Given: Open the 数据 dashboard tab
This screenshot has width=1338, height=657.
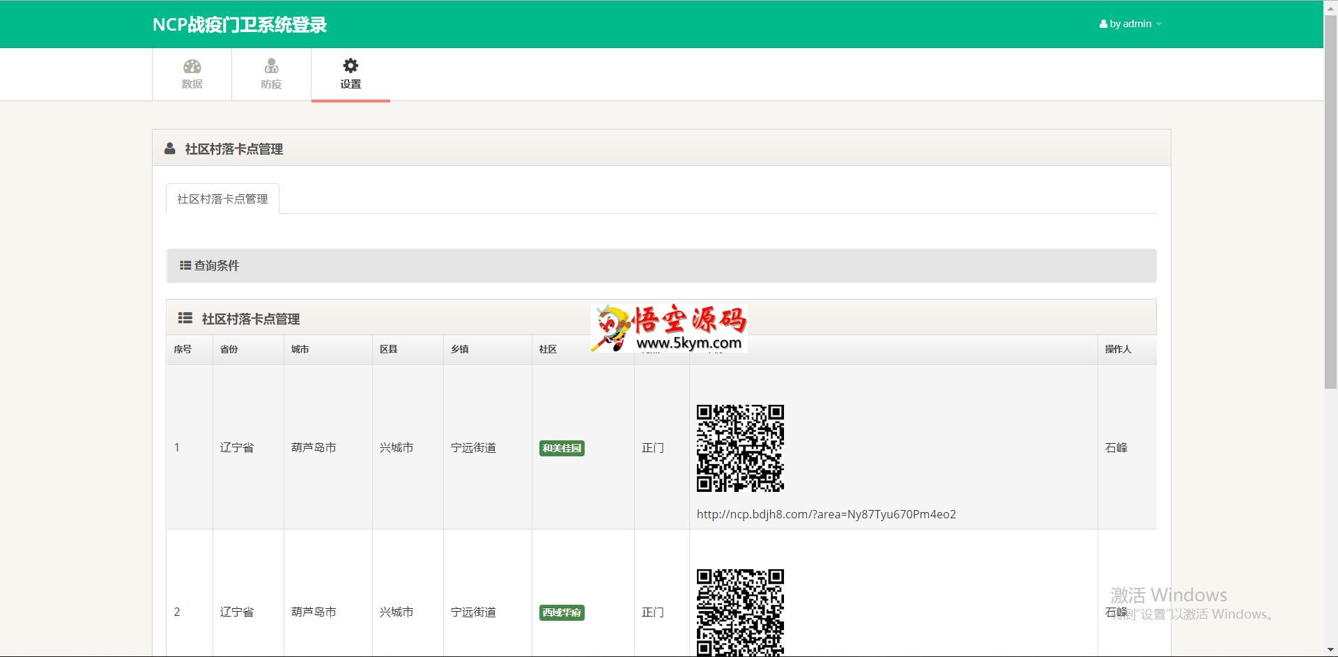Looking at the screenshot, I should (x=192, y=75).
